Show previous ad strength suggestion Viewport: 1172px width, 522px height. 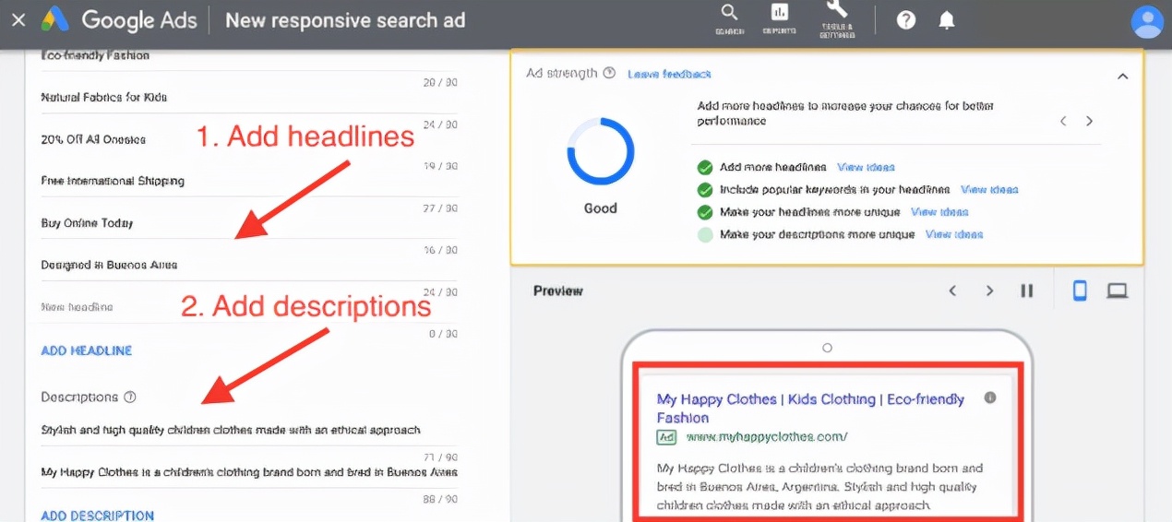(1063, 121)
